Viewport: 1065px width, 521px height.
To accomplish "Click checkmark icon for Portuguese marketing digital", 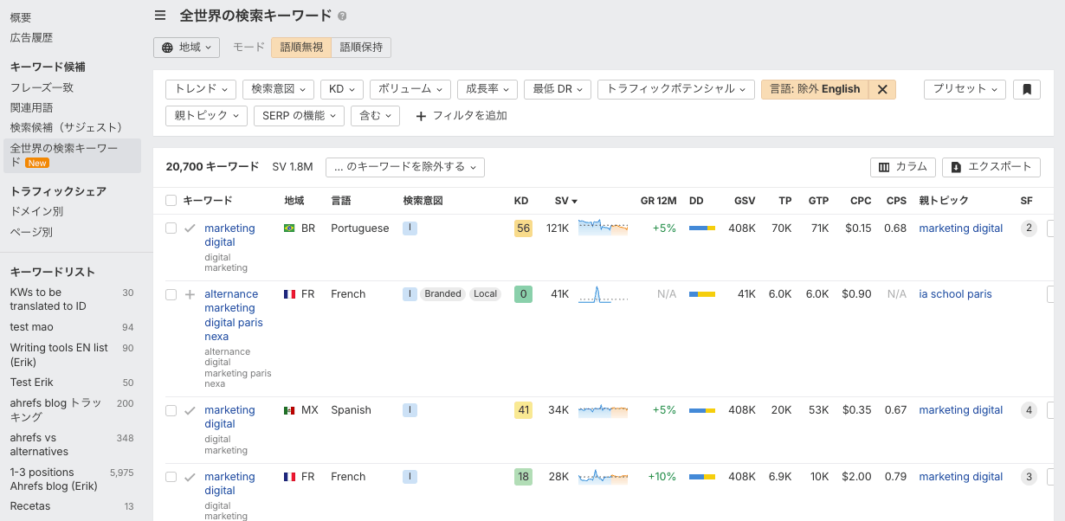I will click(x=190, y=228).
